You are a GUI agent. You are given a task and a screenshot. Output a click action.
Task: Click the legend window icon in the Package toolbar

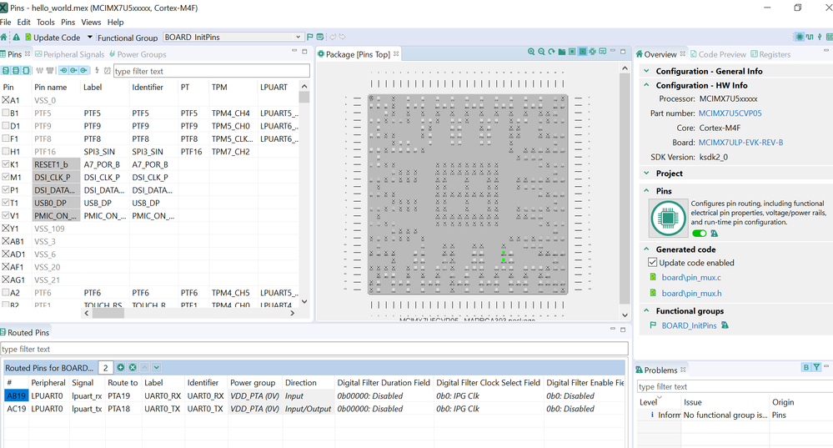pyautogui.click(x=602, y=52)
